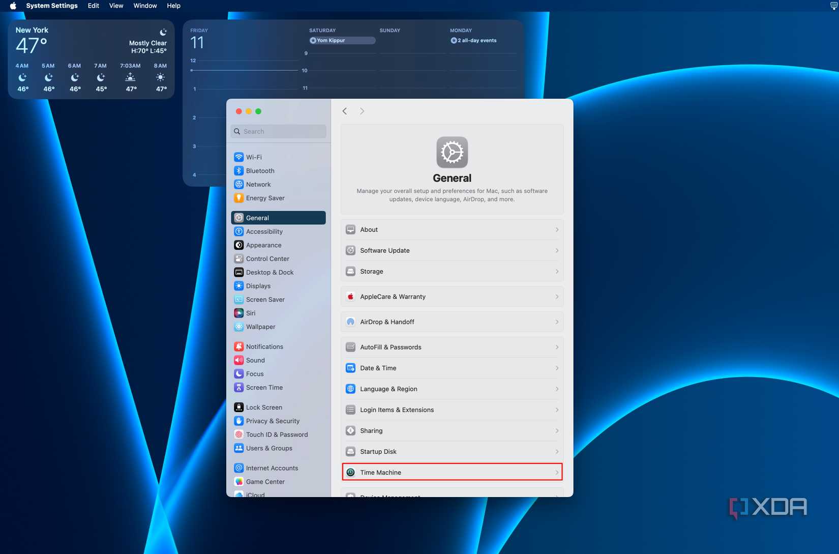
Task: Click the 47° current temperature
Action: pos(32,46)
